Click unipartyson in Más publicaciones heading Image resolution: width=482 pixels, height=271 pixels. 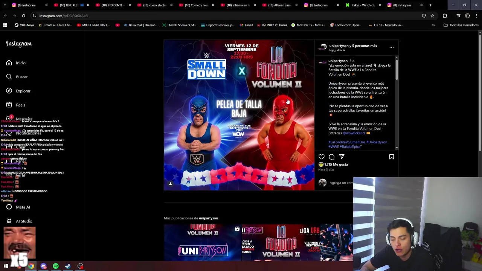208,218
